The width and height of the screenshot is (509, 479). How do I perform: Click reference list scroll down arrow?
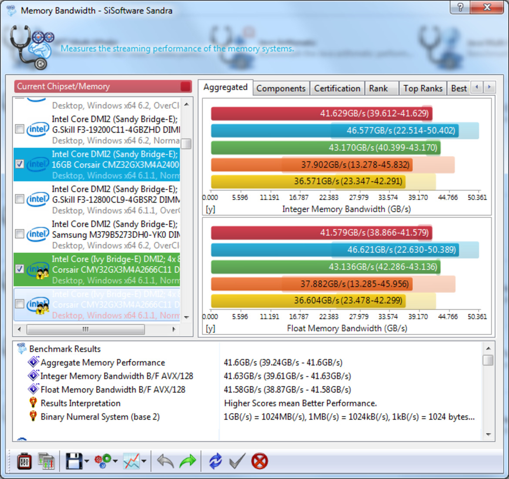coord(186,318)
